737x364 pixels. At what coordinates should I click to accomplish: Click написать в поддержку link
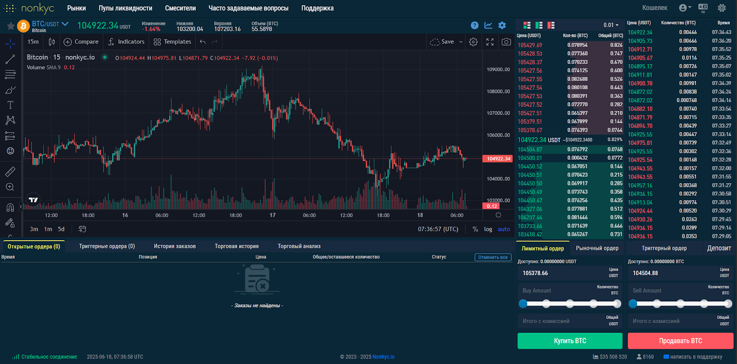[x=693, y=357]
